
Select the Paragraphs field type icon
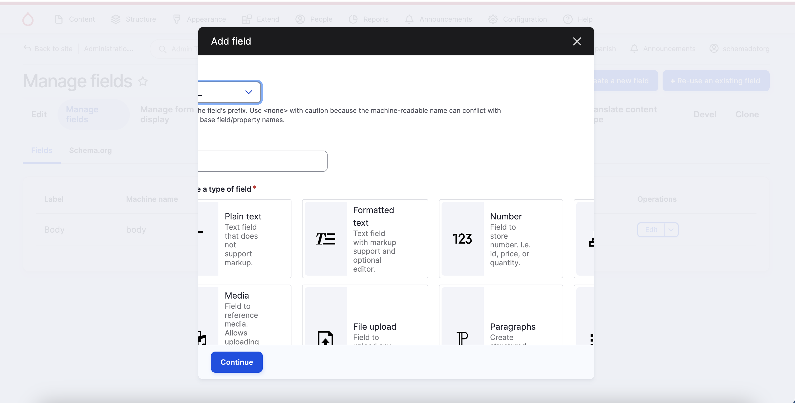[462, 338]
